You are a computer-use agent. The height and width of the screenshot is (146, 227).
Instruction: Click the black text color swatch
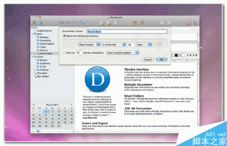tap(176, 55)
